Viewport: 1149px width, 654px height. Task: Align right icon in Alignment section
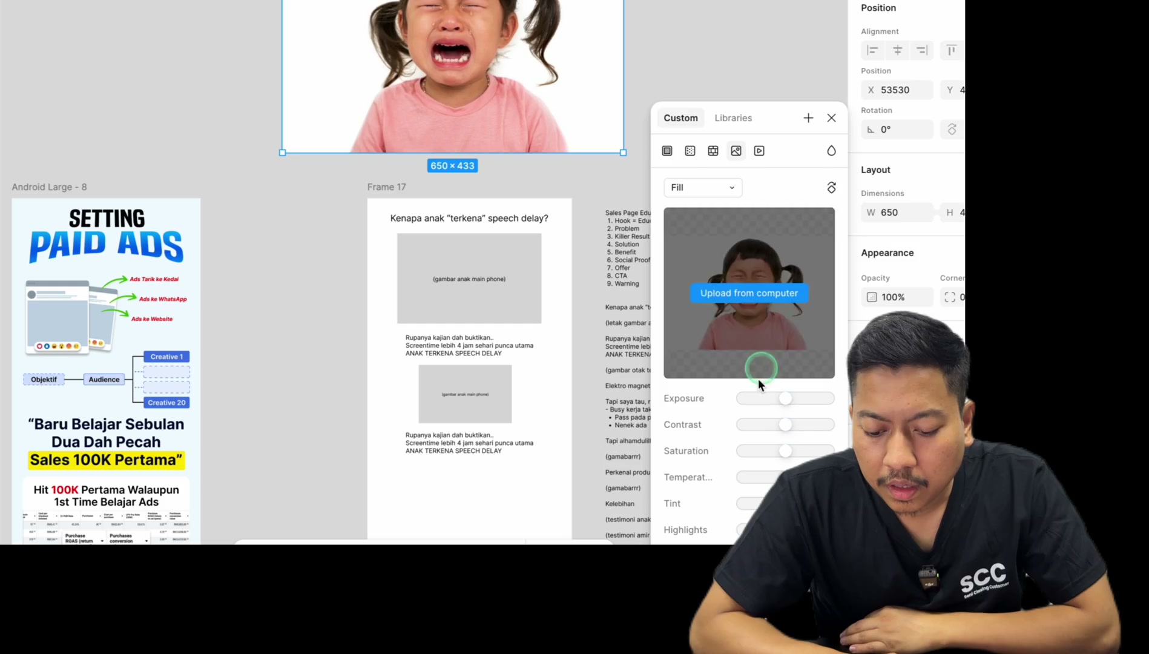[x=922, y=50]
